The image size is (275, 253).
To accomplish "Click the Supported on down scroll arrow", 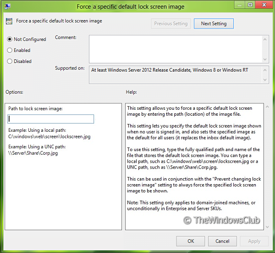I will pyautogui.click(x=265, y=80).
